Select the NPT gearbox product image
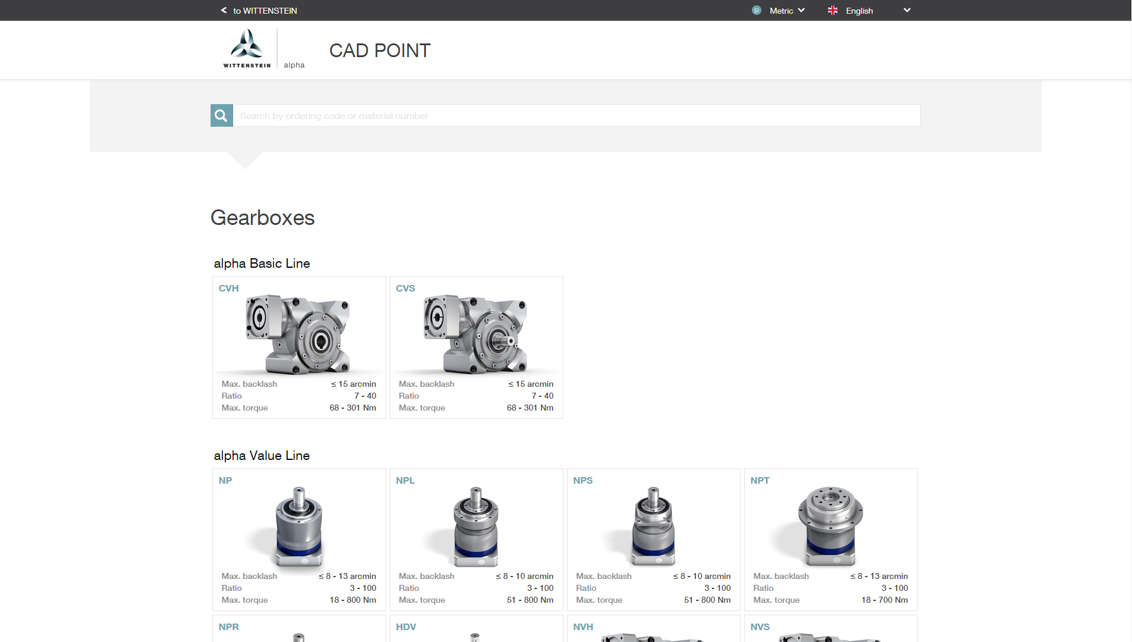 click(830, 527)
